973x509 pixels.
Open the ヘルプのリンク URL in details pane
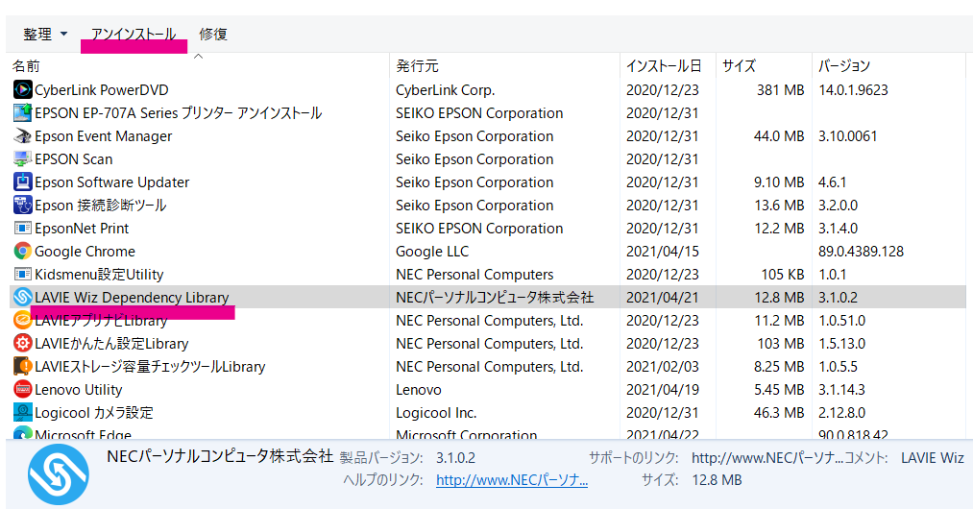[x=512, y=480]
